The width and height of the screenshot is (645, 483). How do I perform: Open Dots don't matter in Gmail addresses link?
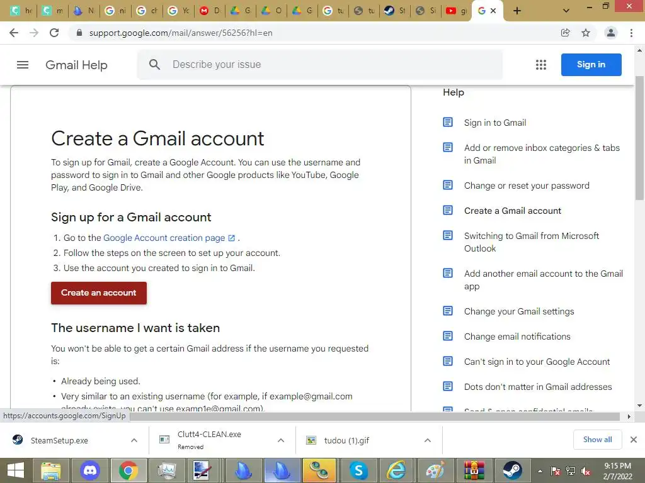(x=538, y=387)
